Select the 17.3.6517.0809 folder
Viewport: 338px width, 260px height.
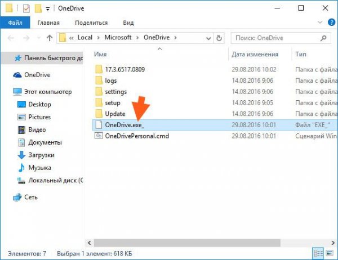(x=125, y=69)
